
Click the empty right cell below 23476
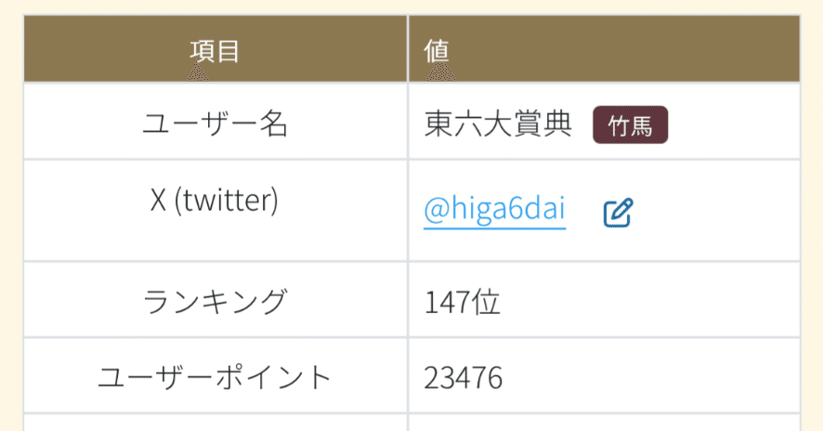click(x=604, y=423)
